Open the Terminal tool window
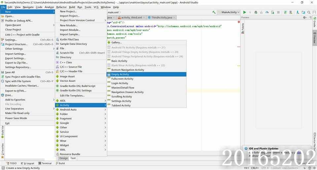This screenshot has height=170, width=317. point(45,163)
